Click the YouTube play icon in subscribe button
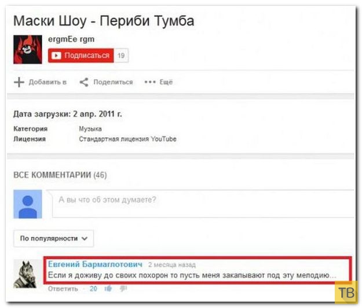Screen dimensions: 362x308 click(56, 56)
